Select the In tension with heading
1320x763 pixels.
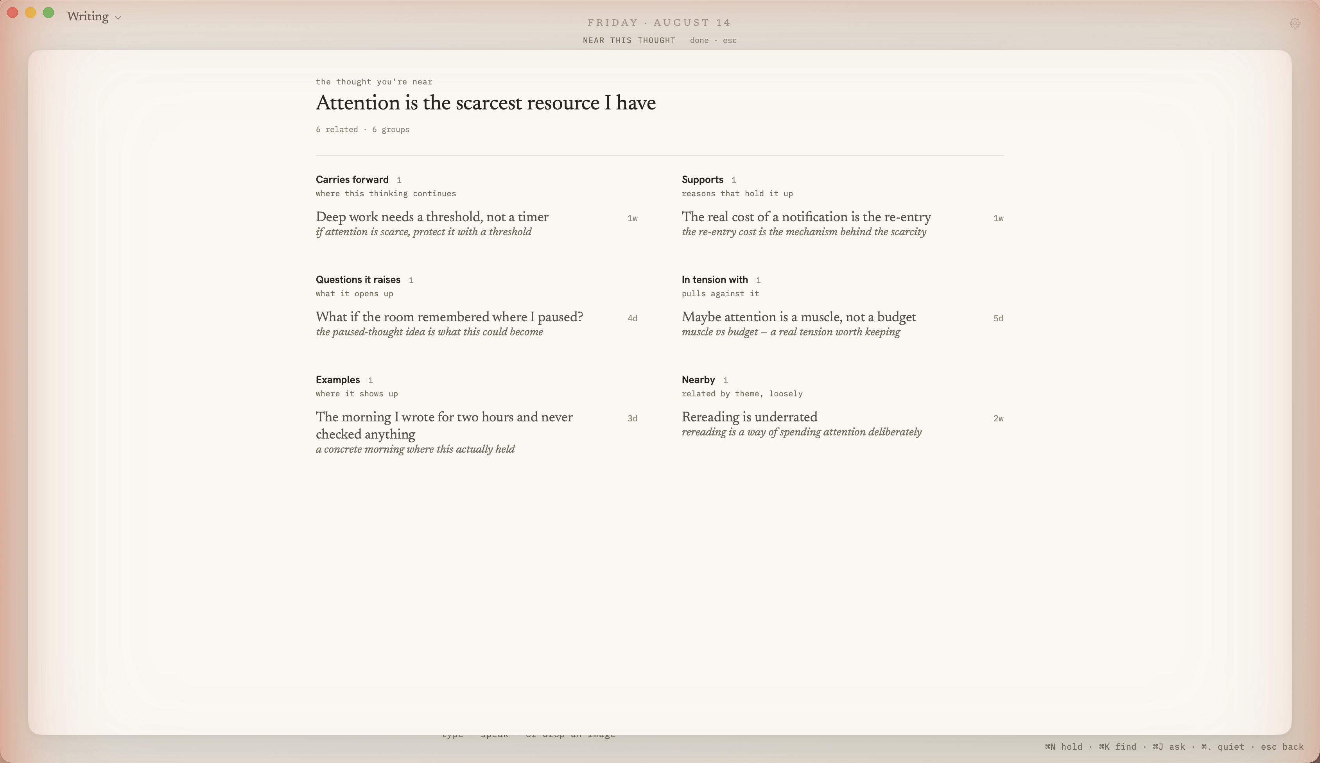click(x=714, y=279)
